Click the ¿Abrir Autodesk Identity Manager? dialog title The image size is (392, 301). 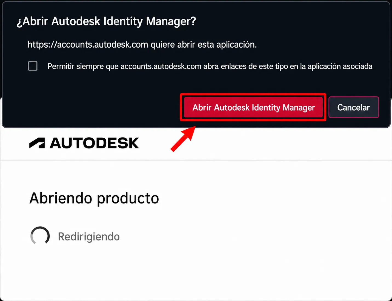pos(106,21)
